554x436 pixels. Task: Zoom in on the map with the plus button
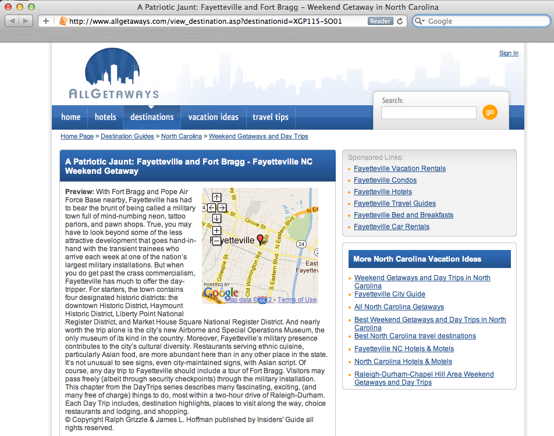tap(216, 231)
